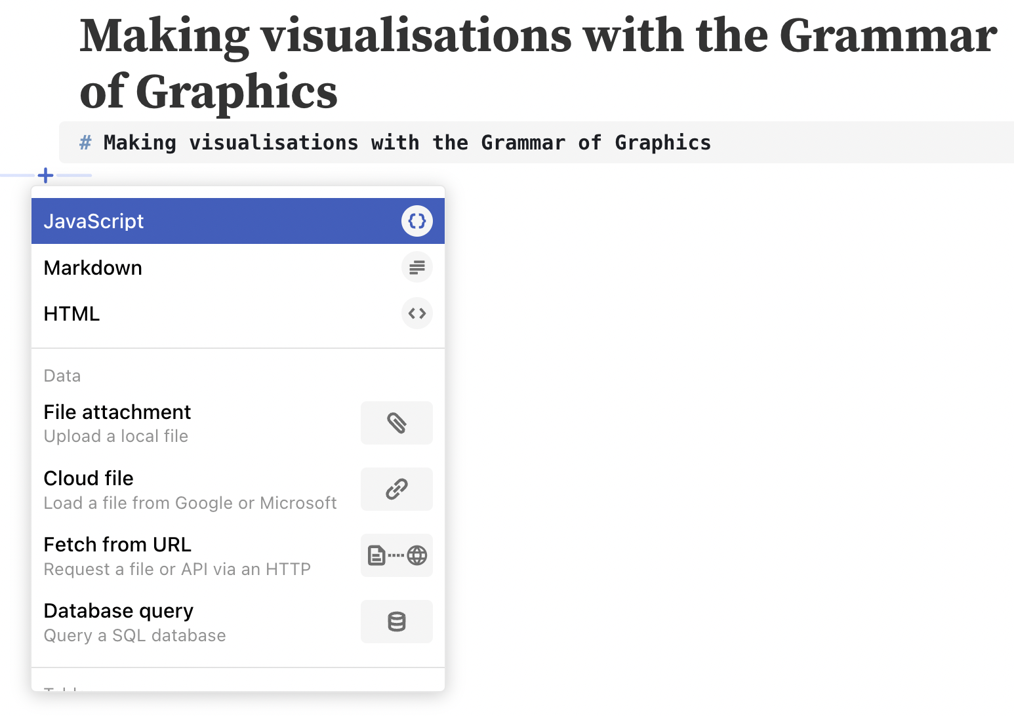Viewport: 1014px width, 716px height.
Task: Click the database cylinder icon
Action: point(396,622)
